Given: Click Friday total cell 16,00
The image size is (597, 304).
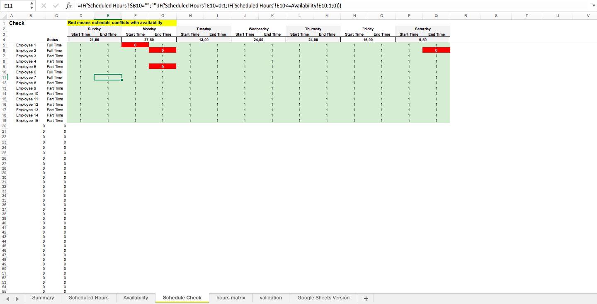Looking at the screenshot, I should (x=368, y=40).
